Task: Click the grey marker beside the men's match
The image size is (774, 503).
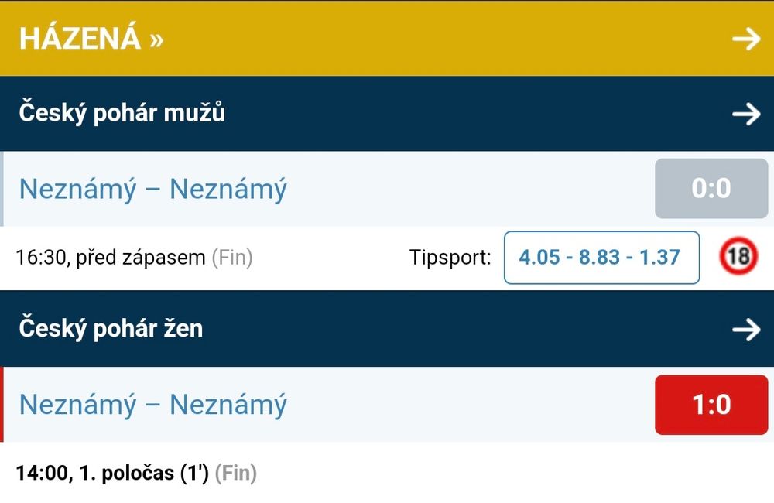Action: point(2,189)
